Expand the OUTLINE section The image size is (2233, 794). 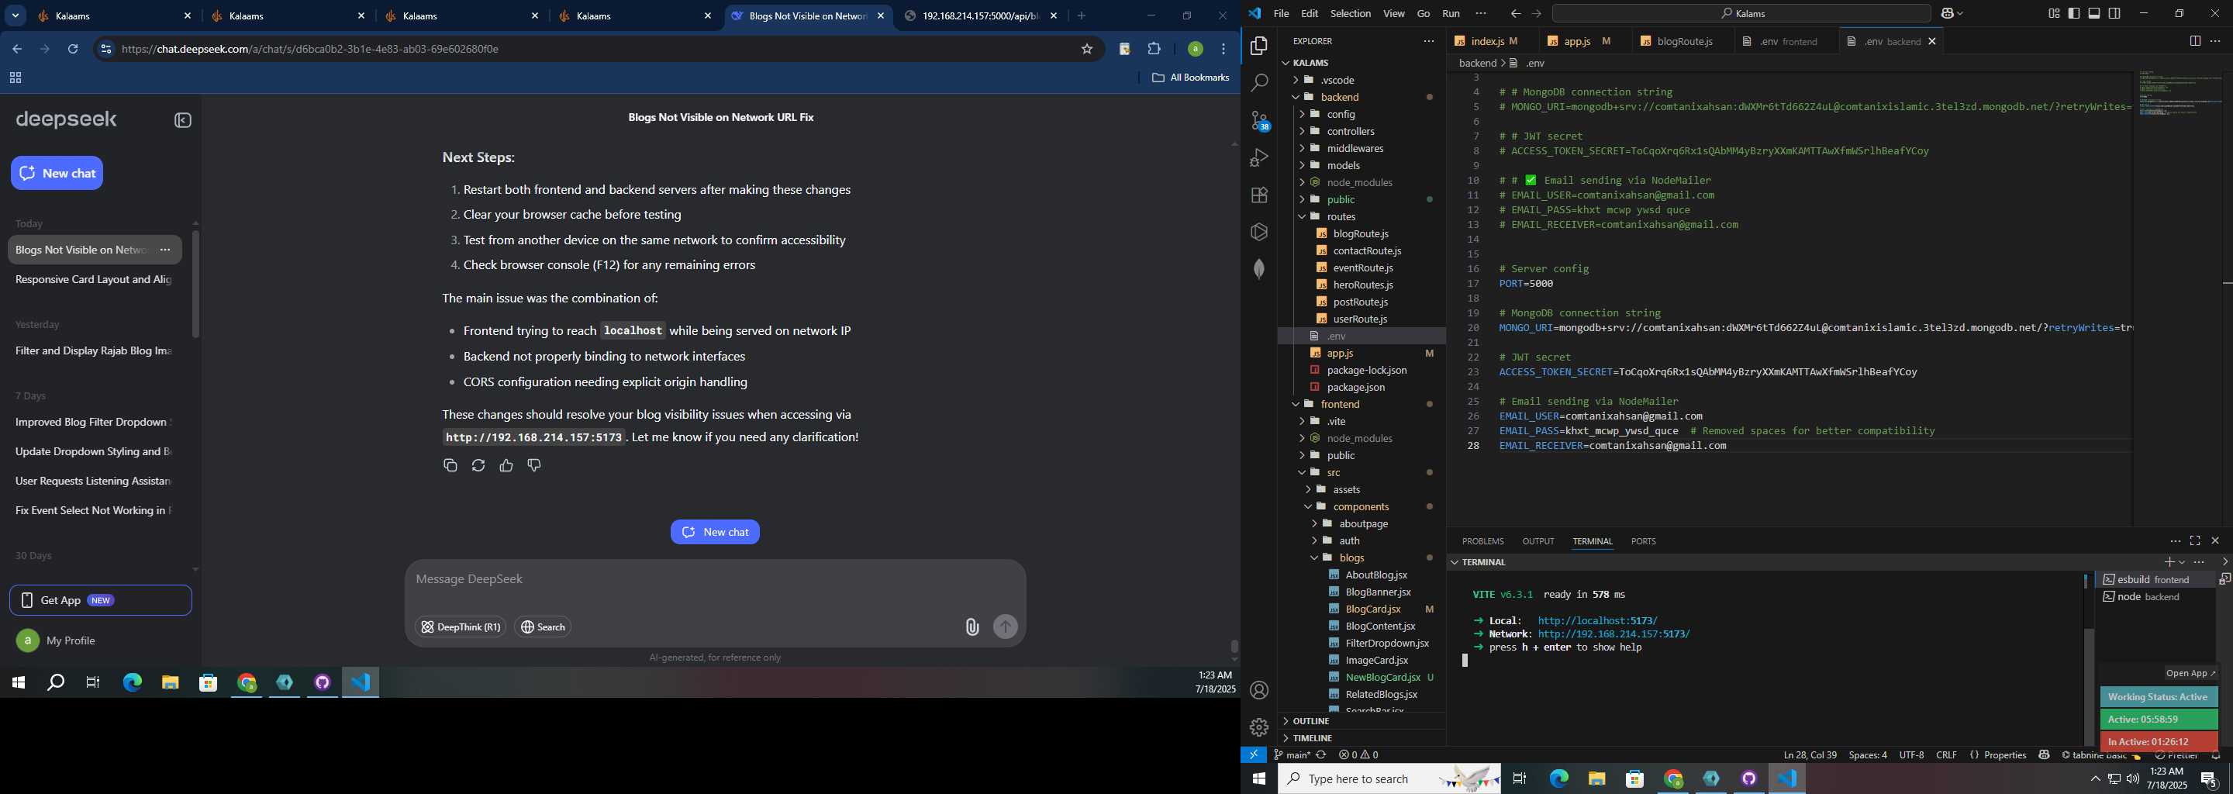click(x=1361, y=721)
